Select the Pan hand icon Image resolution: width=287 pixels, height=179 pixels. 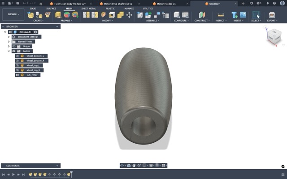click(134, 165)
